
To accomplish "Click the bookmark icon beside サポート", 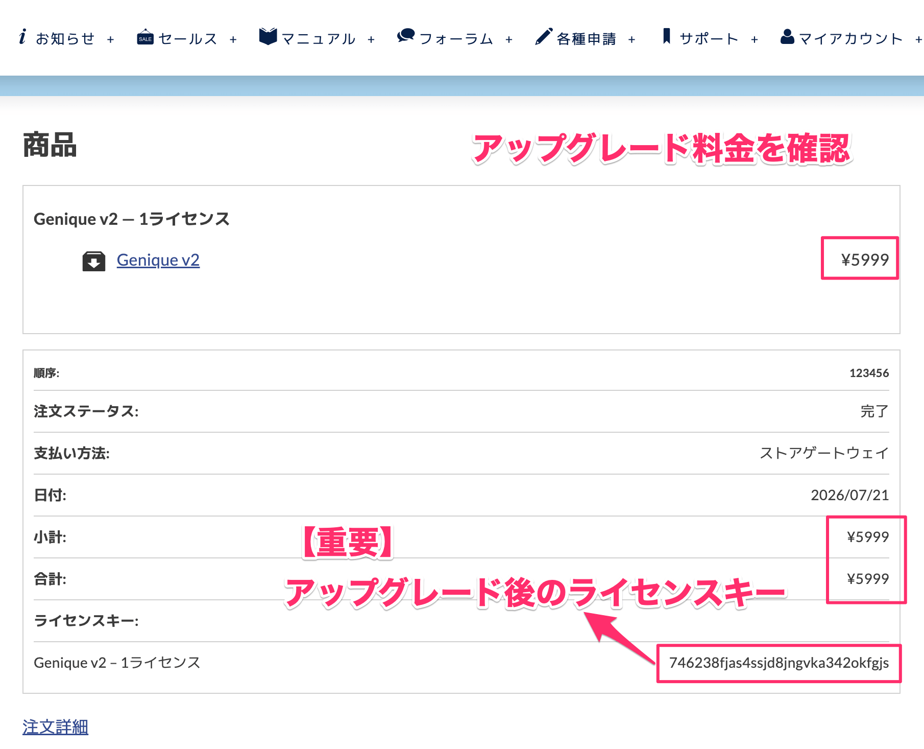I will pos(666,36).
